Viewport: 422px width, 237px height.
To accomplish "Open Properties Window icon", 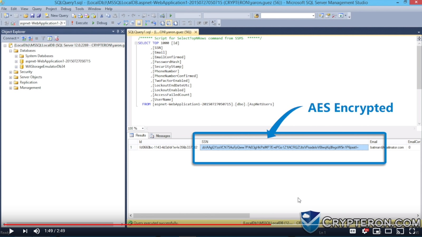I will point(328,16).
